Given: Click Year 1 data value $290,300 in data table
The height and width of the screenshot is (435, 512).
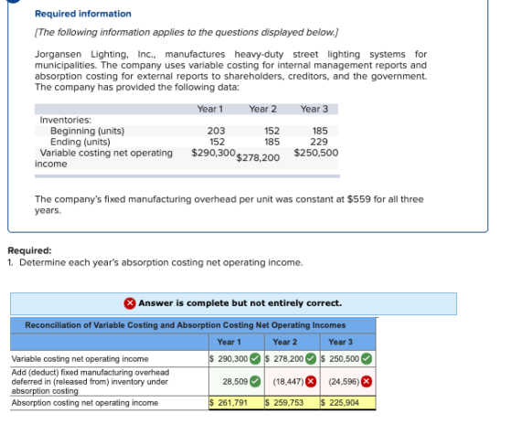Looking at the screenshot, I should (213, 153).
